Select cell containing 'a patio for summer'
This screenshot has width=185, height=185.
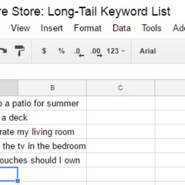[43, 103]
